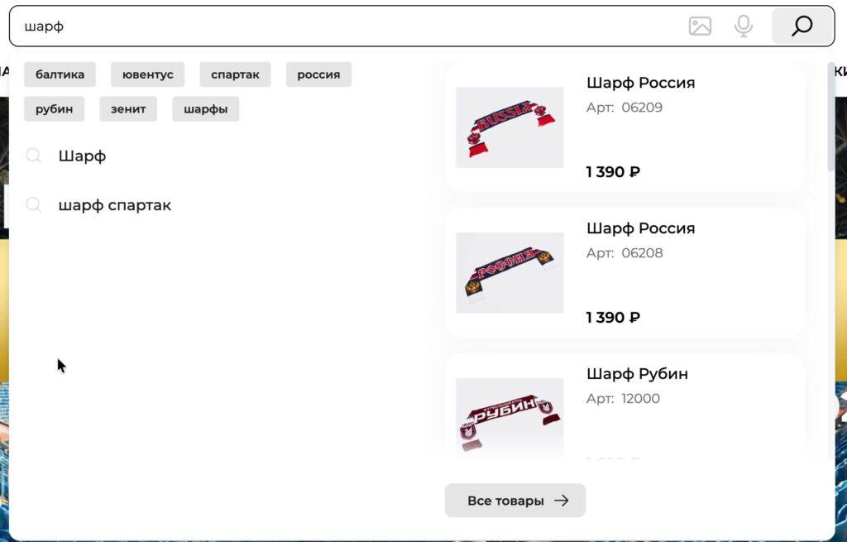Select the зенит tag chip

(x=128, y=108)
